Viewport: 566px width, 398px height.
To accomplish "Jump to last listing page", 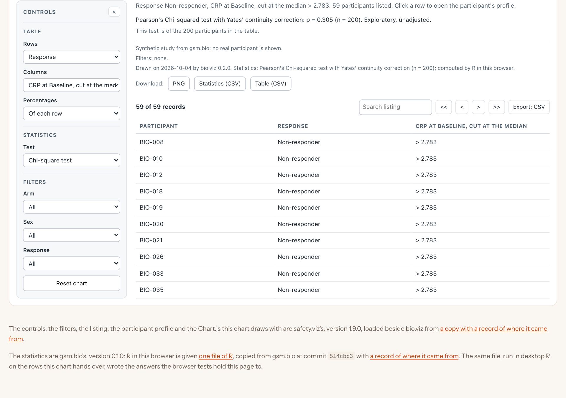I will 497,107.
